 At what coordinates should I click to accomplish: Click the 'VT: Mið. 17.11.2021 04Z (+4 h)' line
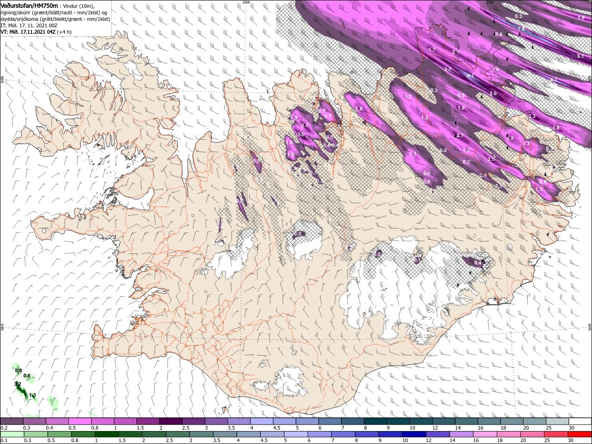(36, 32)
